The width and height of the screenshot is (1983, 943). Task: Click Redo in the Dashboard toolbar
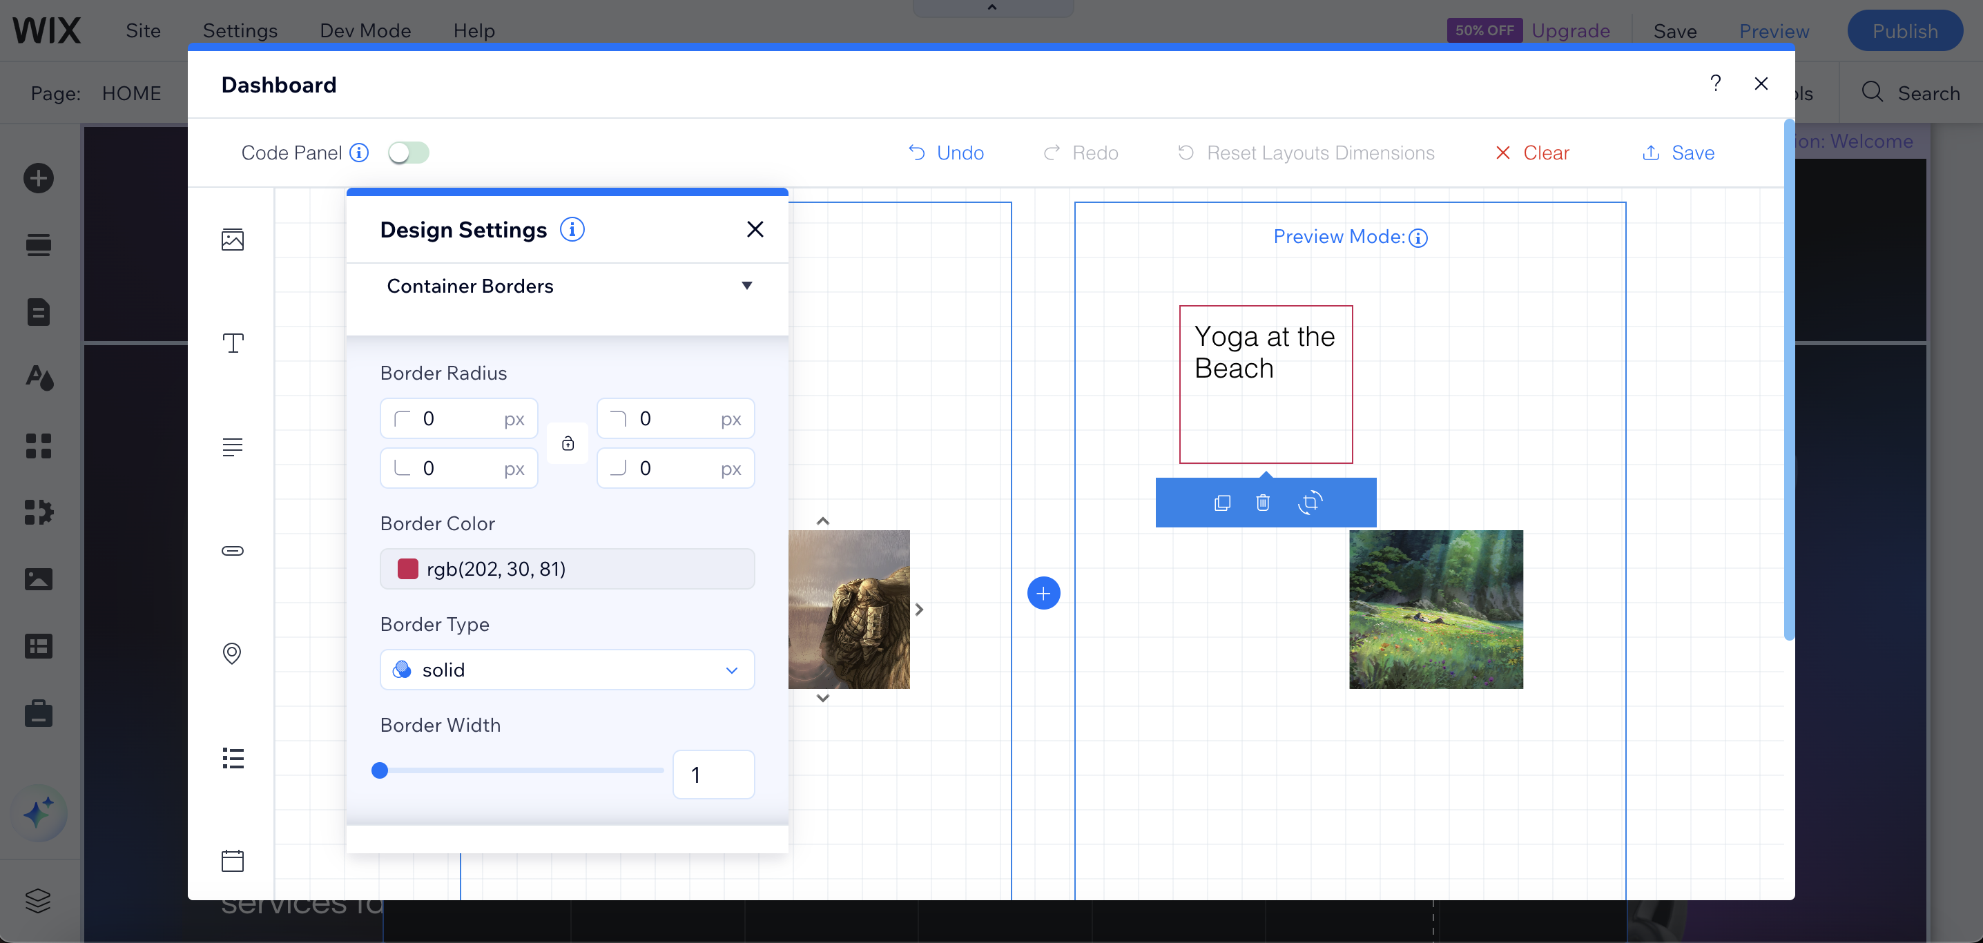pyautogui.click(x=1081, y=153)
